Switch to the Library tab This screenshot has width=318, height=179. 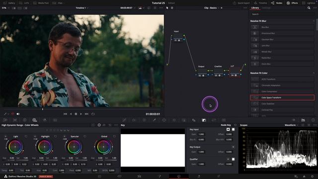pyautogui.click(x=255, y=8)
